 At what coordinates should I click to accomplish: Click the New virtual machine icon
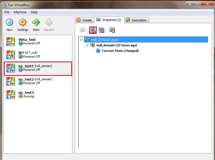[9, 22]
